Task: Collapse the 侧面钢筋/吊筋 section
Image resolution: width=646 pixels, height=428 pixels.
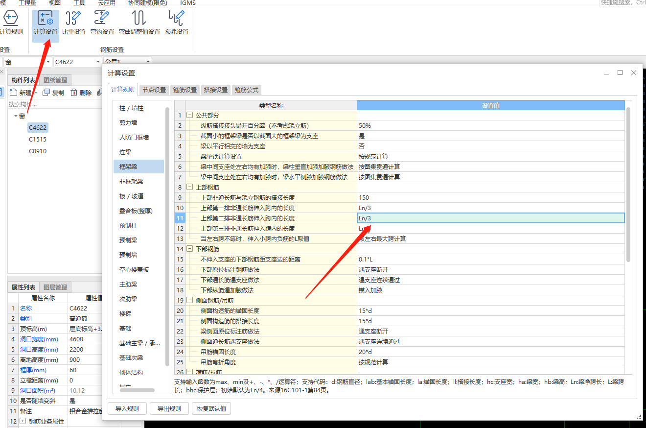Action: [x=190, y=300]
